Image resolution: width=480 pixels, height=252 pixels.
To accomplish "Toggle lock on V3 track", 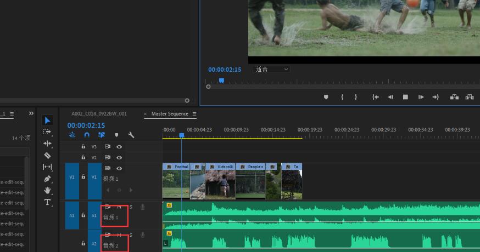I will (83, 147).
